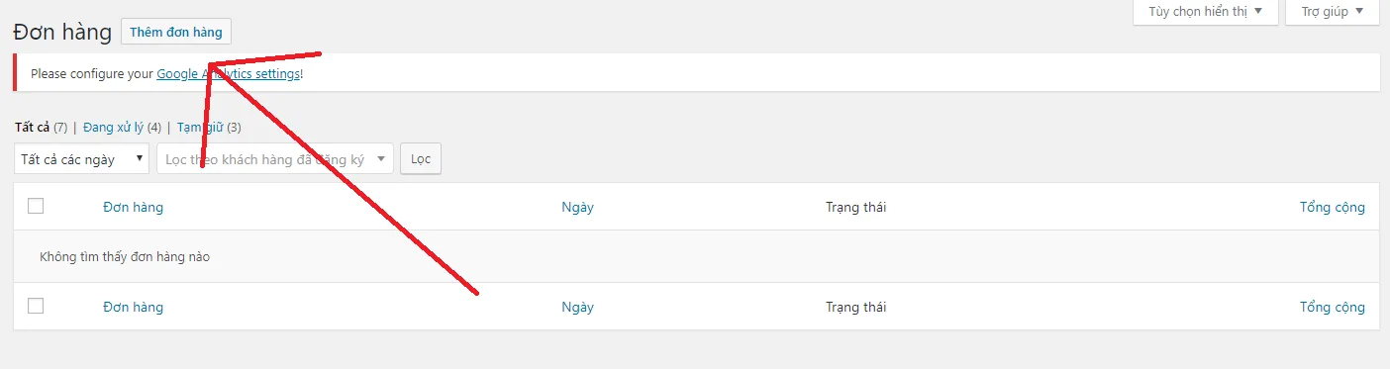
Task: Filter by Tạm giữ (3) orders
Action: click(209, 128)
